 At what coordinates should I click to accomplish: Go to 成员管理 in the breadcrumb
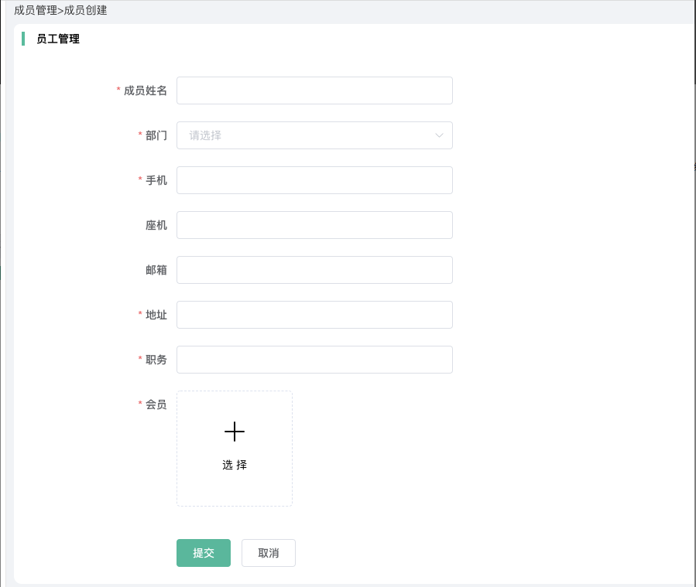pyautogui.click(x=36, y=11)
